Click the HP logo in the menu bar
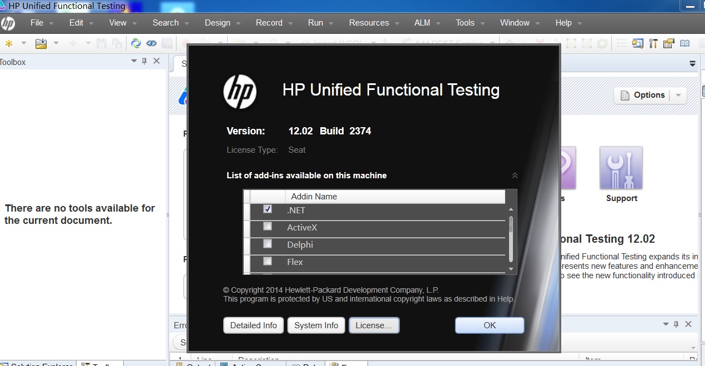 [8, 23]
